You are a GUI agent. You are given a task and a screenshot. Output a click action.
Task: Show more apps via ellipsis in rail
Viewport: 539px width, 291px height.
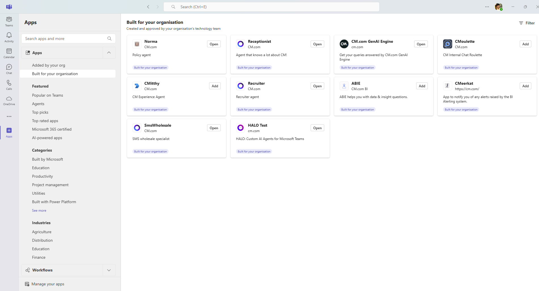pyautogui.click(x=9, y=116)
